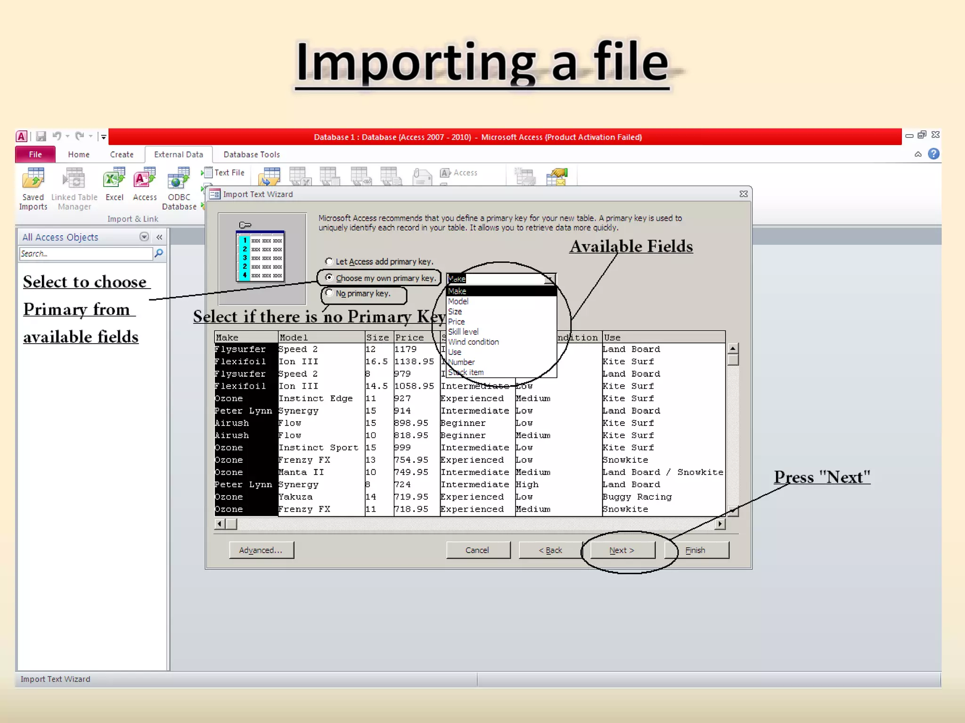
Task: Open Microsoft Access Help question mark
Action: pyautogui.click(x=933, y=154)
